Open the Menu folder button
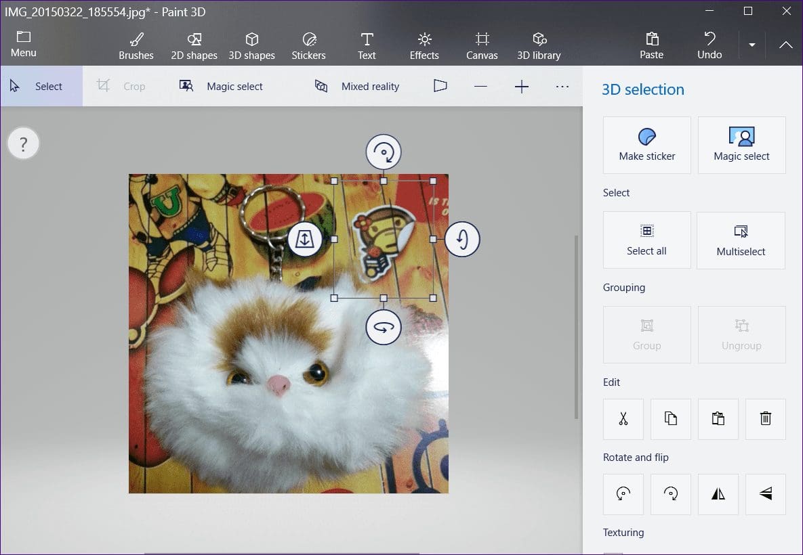This screenshot has height=555, width=803. point(24,45)
